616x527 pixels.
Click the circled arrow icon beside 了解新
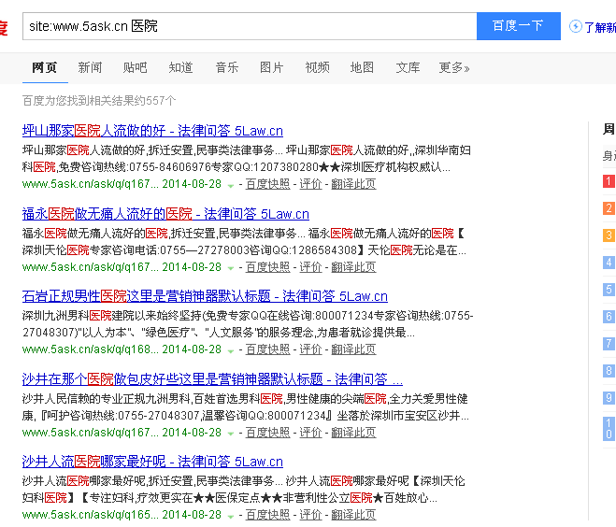coord(575,26)
